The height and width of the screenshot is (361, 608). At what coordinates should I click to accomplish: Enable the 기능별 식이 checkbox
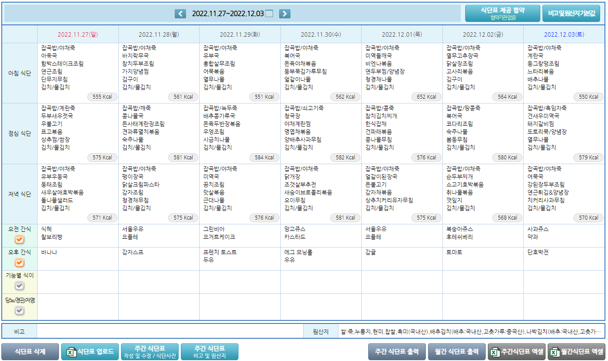pos(20,286)
